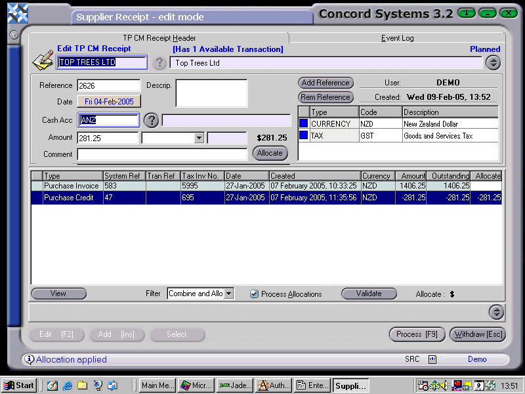Open the volume speaker icon in system tray

click(x=443, y=385)
